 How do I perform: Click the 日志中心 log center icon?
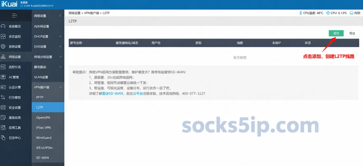[x=3, y=138]
